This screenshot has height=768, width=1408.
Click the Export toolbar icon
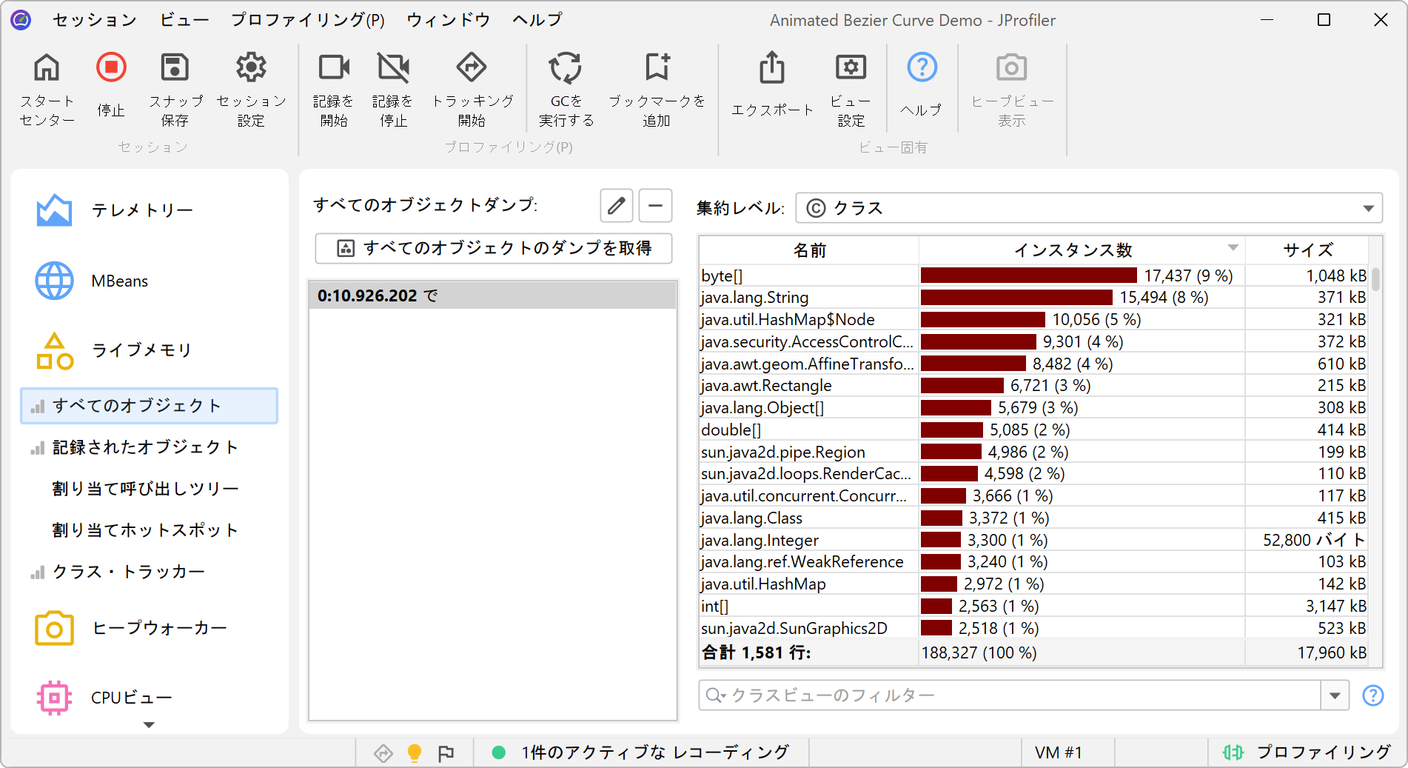[772, 68]
